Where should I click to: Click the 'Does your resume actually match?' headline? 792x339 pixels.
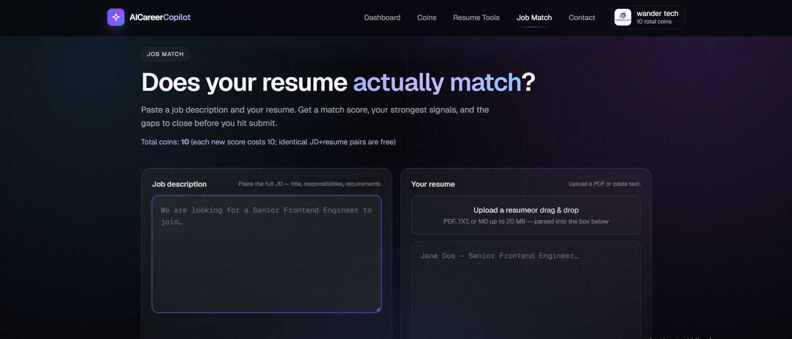click(x=338, y=82)
